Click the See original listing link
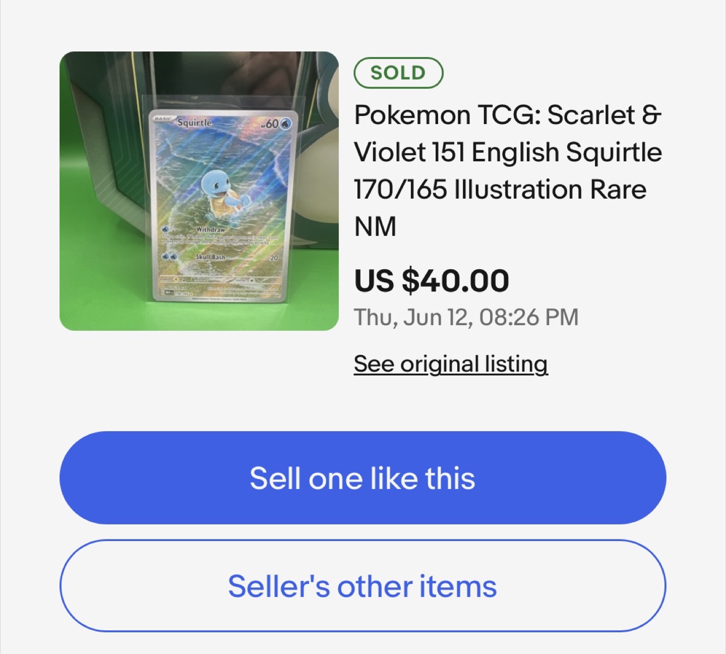Screen dimensions: 726x654 pos(450,364)
